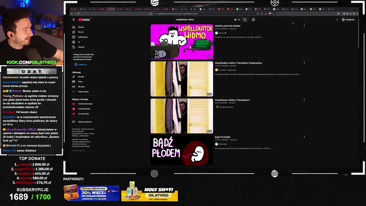The image size is (366, 206).
Task: Open Współlokaktor-widmo | Pastolektor Reuploading title
Action: point(238,63)
